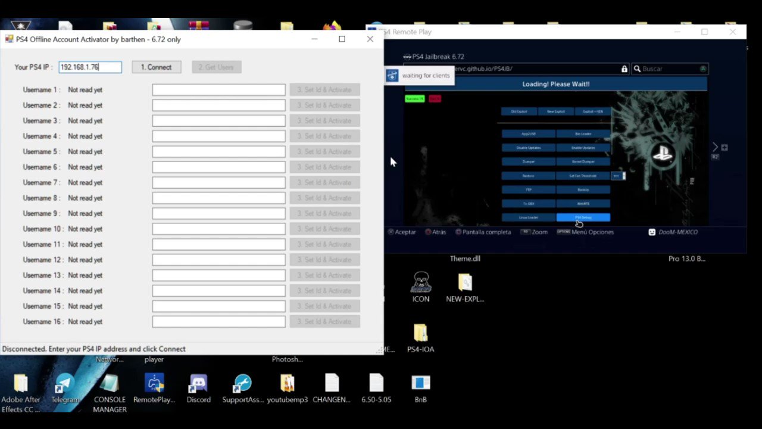Click the input box for Username 8

(218, 198)
